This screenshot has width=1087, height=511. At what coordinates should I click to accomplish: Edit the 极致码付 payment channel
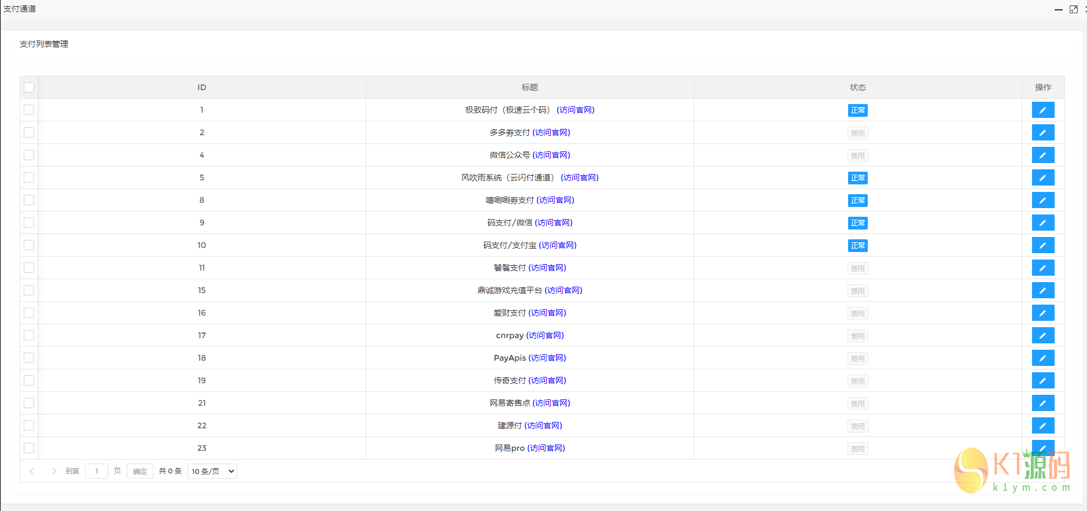[1042, 110]
